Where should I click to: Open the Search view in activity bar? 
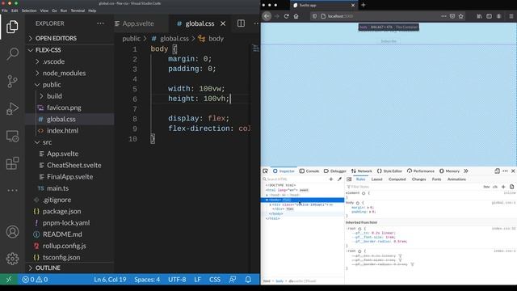tap(12, 54)
